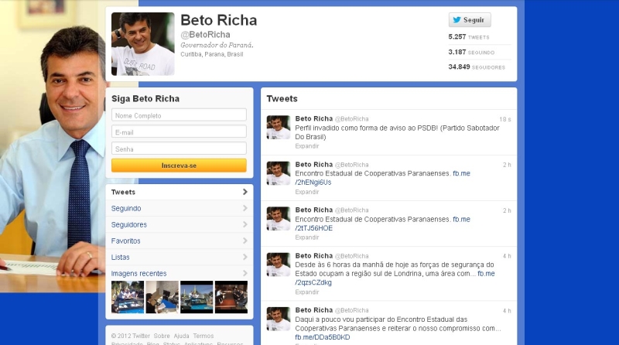619x345 pixels.
Task: Select the Tweets sidebar menu item
Action: [179, 192]
